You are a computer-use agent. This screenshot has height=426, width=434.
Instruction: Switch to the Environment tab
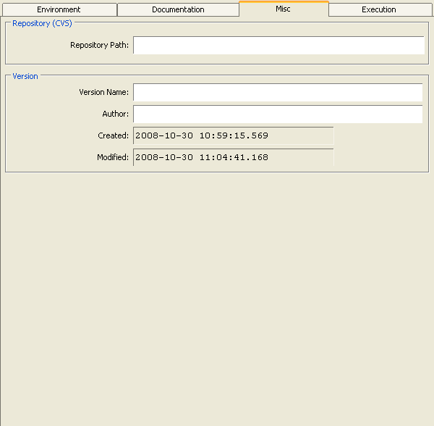59,9
